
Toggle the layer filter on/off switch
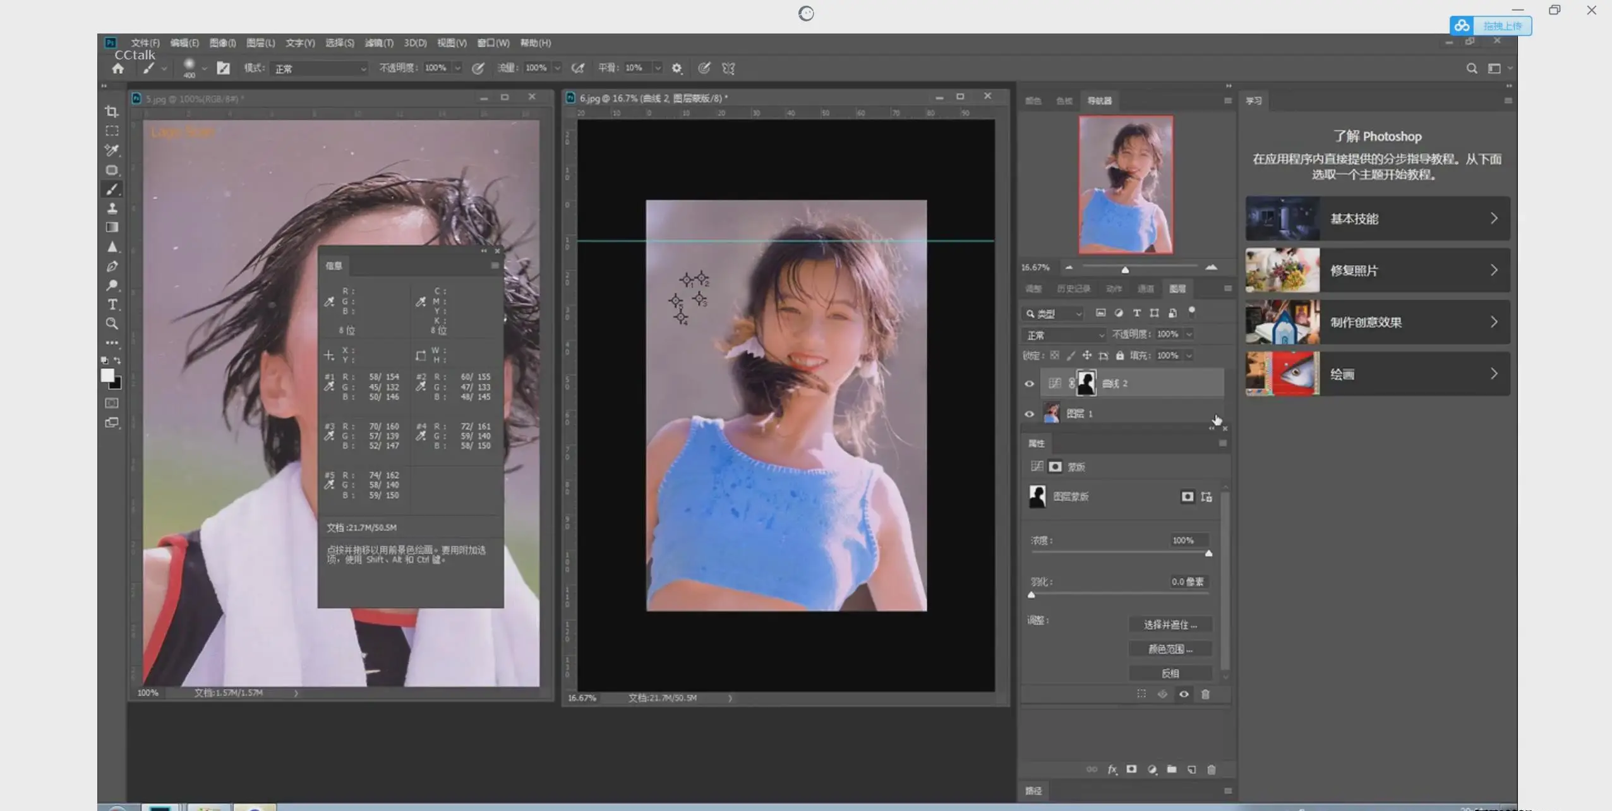(x=1192, y=311)
